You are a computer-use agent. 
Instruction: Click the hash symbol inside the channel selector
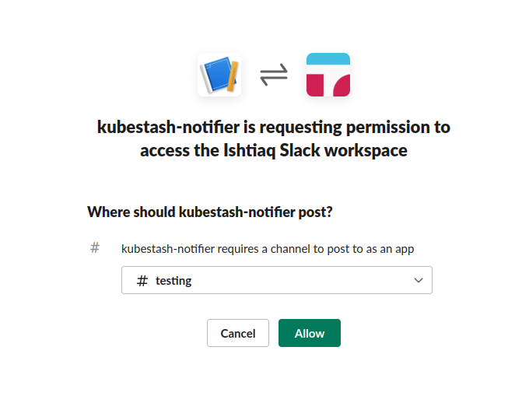coord(142,281)
